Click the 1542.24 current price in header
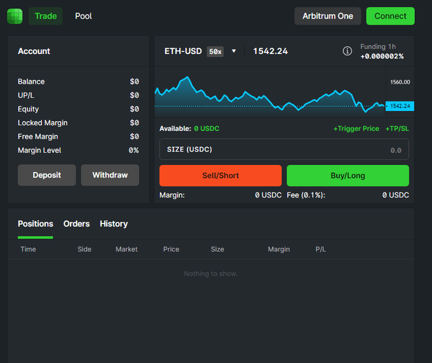This screenshot has width=432, height=363. click(271, 51)
